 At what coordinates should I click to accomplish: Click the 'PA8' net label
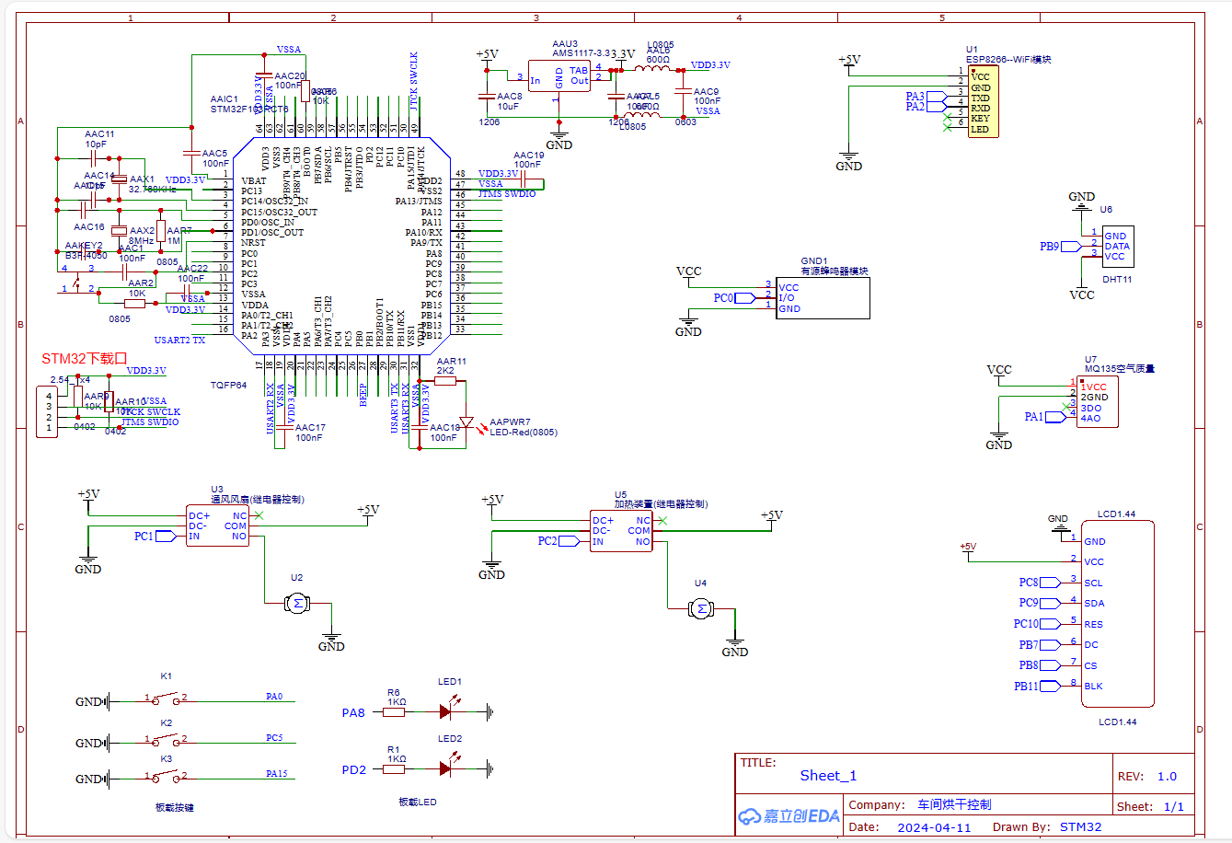[353, 713]
